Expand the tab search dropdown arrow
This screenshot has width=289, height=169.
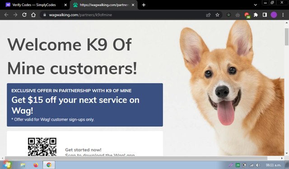tap(256, 5)
